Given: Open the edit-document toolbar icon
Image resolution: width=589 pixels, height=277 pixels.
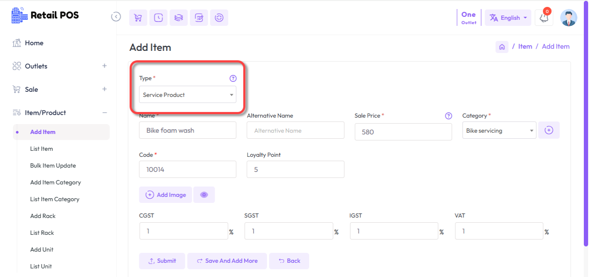Looking at the screenshot, I should [199, 18].
